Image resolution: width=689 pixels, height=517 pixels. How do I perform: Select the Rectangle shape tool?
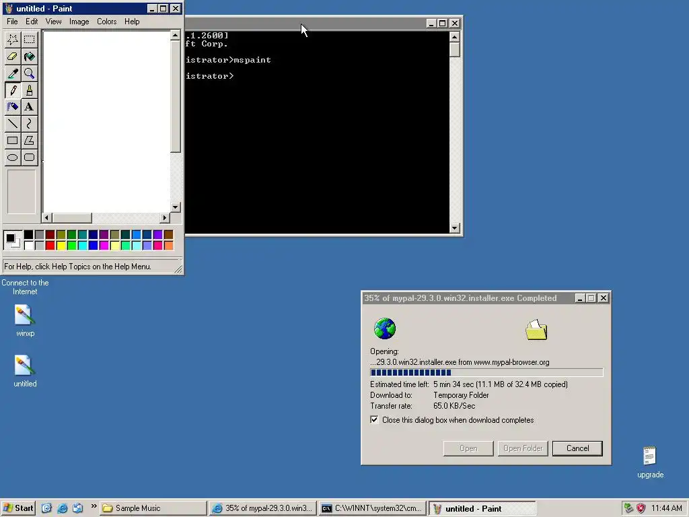(13, 141)
